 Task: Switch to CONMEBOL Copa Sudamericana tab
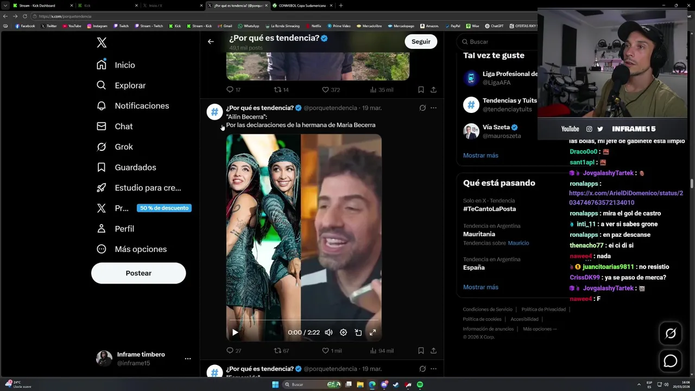click(302, 5)
